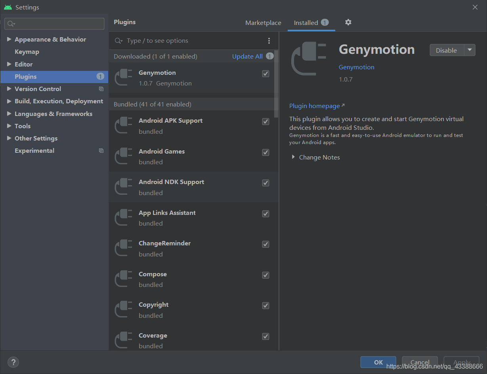Click the Android APK Support plugin icon
Image resolution: width=487 pixels, height=374 pixels.
coord(124,125)
